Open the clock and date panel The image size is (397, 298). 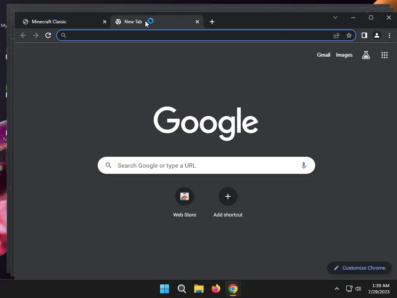point(379,289)
